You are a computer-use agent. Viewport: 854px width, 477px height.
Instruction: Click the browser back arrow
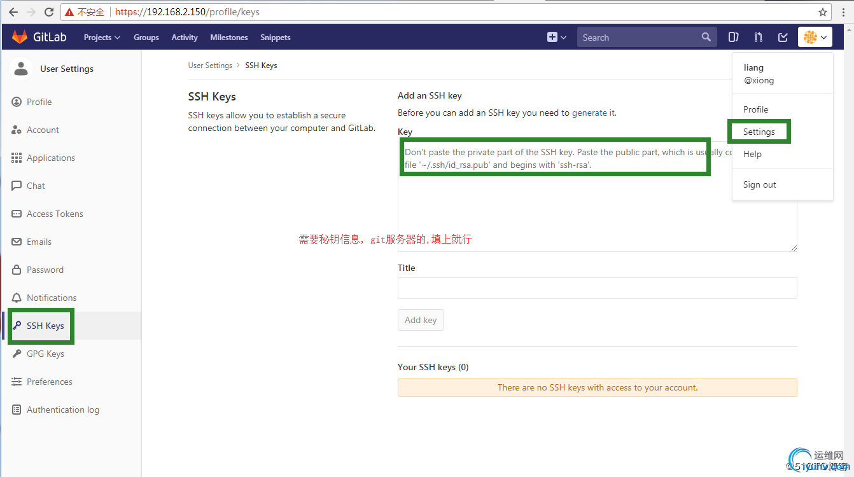click(13, 12)
